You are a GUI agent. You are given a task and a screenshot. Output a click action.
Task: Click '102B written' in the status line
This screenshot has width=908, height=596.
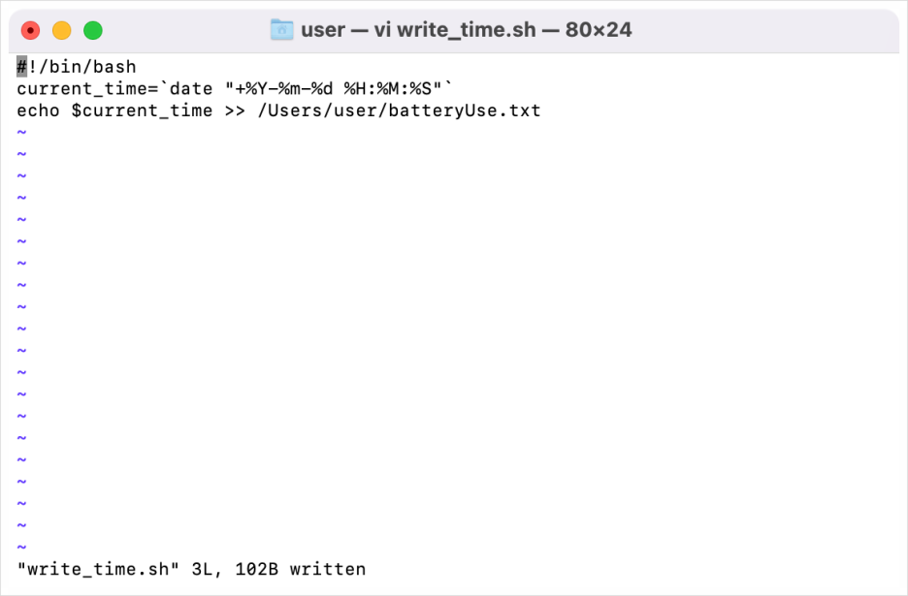[x=301, y=569]
